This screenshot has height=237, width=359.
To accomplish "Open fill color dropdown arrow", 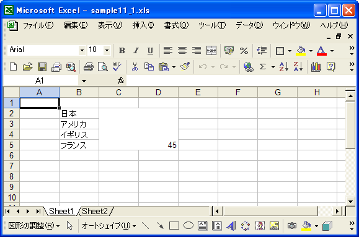I will click(311, 51).
